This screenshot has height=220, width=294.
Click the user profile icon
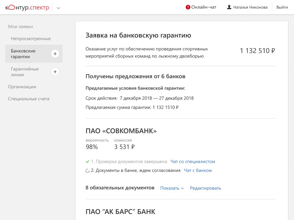(x=229, y=7)
